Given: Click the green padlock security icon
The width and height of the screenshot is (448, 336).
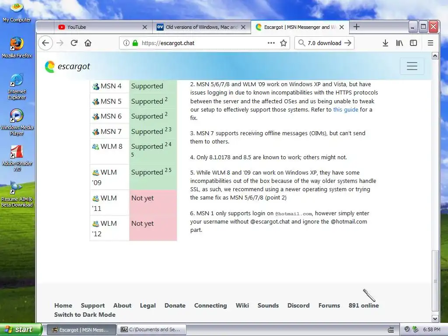Looking at the screenshot, I should (135, 43).
